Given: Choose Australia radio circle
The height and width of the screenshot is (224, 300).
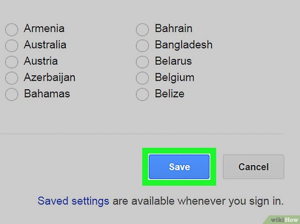Looking at the screenshot, I should click(12, 46).
